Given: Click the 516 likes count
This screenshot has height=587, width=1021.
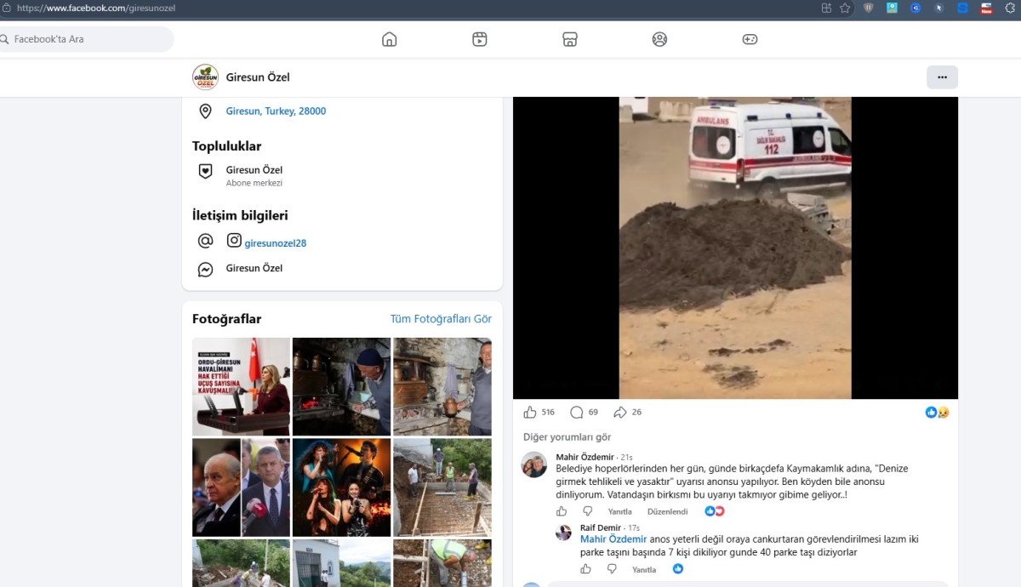Looking at the screenshot, I should (x=548, y=412).
